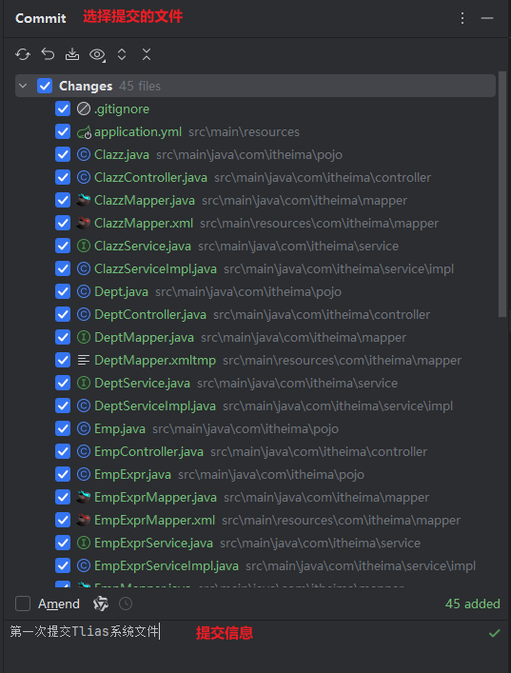Viewport: 511px width, 673px height.
Task: Click the class icon of ClazzServiceImpl.java
Action: [83, 268]
